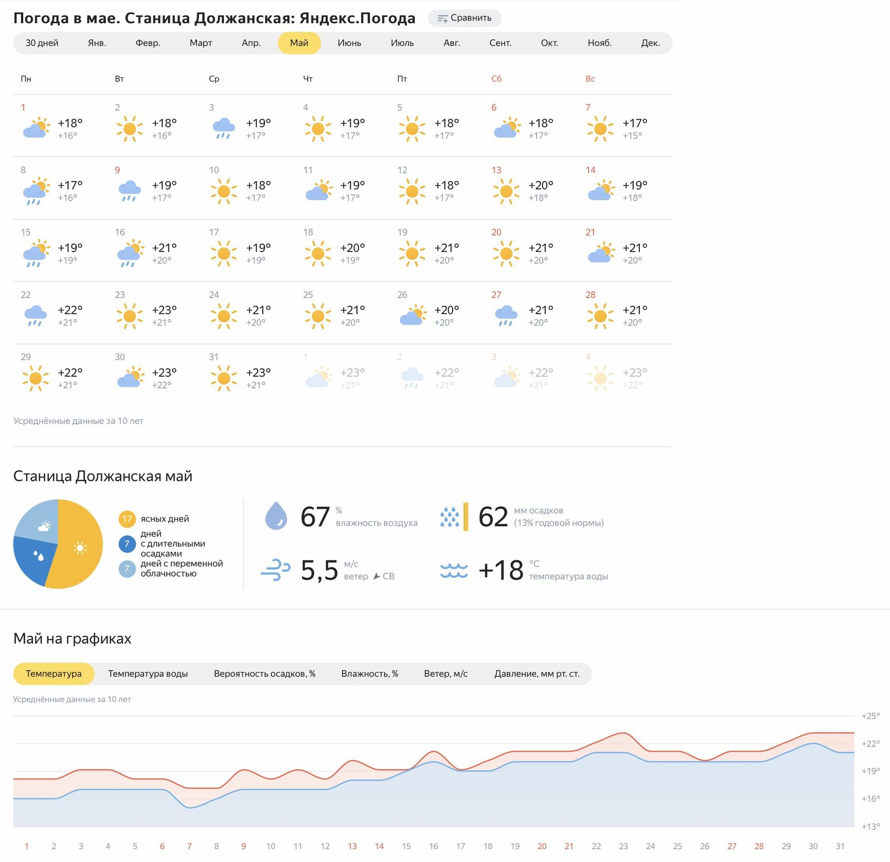
Task: Show the Ветер, м/с chart
Action: pyautogui.click(x=446, y=674)
